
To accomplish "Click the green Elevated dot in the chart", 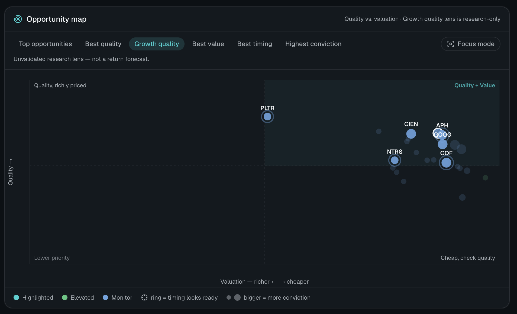I will pyautogui.click(x=485, y=178).
